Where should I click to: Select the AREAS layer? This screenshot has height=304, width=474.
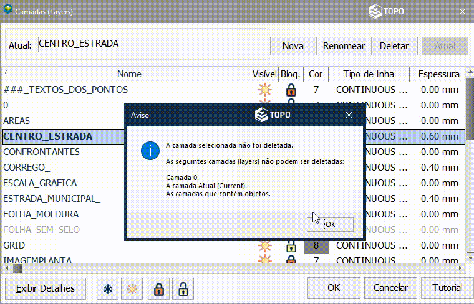[17, 121]
